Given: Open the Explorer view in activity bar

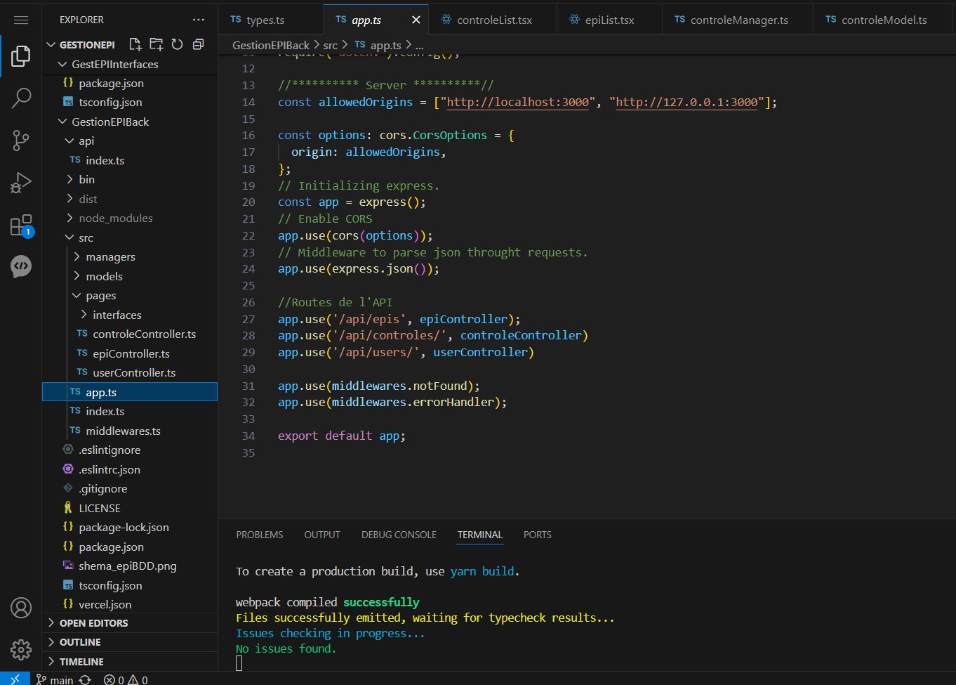Looking at the screenshot, I should point(21,56).
